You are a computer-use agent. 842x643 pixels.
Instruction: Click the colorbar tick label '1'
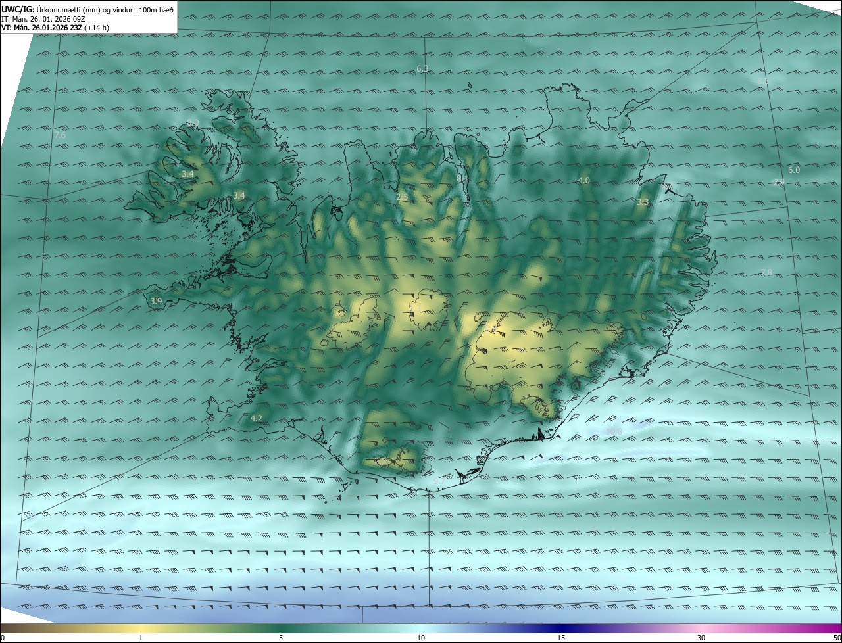pos(141,638)
